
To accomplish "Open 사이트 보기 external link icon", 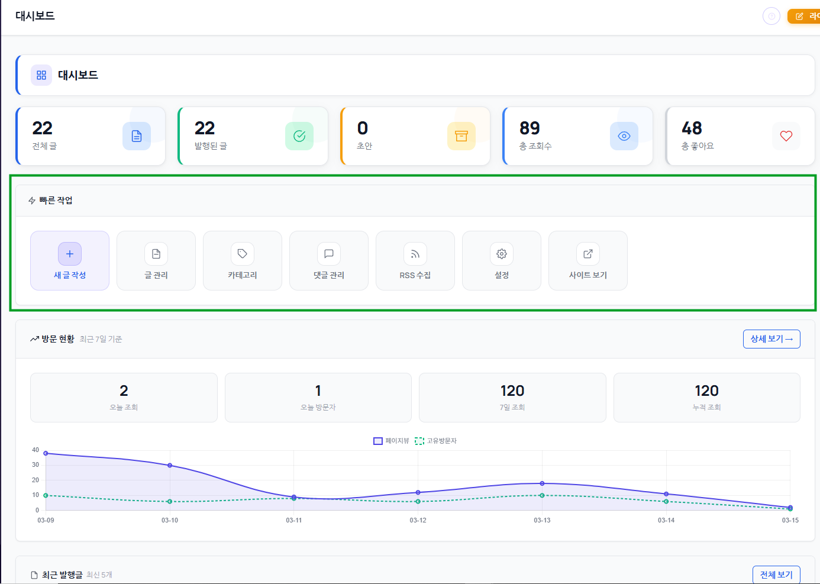I will (x=588, y=254).
